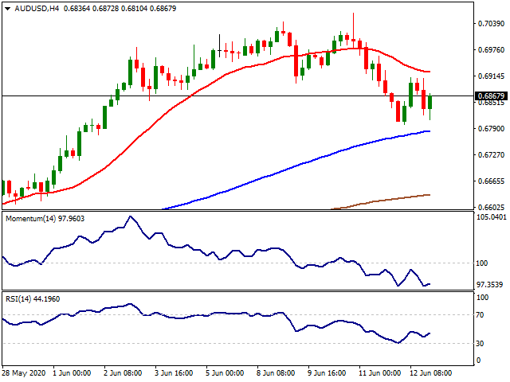Click the 97.3539 Momentum scale value
Image resolution: width=510 pixels, height=382 pixels.
click(x=489, y=285)
